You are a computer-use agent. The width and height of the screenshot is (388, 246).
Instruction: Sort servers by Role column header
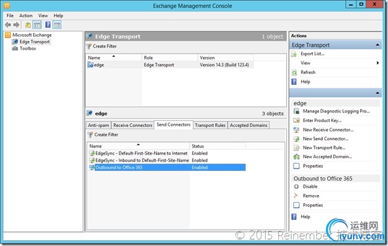pos(170,58)
